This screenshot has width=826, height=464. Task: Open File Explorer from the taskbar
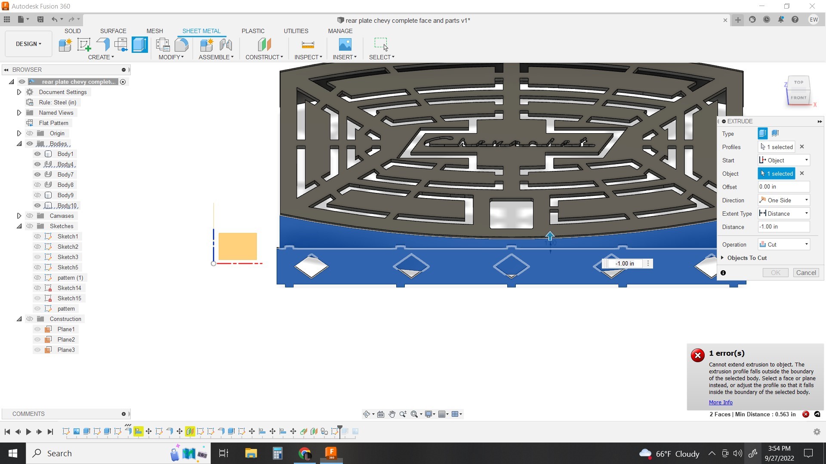pos(251,454)
